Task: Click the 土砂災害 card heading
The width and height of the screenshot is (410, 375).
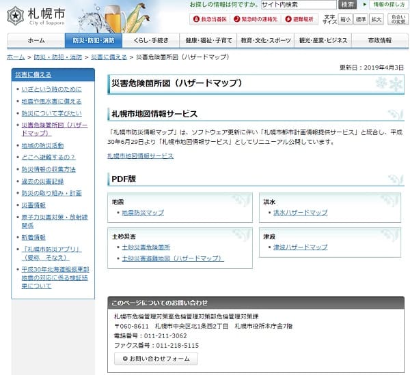Action: pyautogui.click(x=124, y=237)
